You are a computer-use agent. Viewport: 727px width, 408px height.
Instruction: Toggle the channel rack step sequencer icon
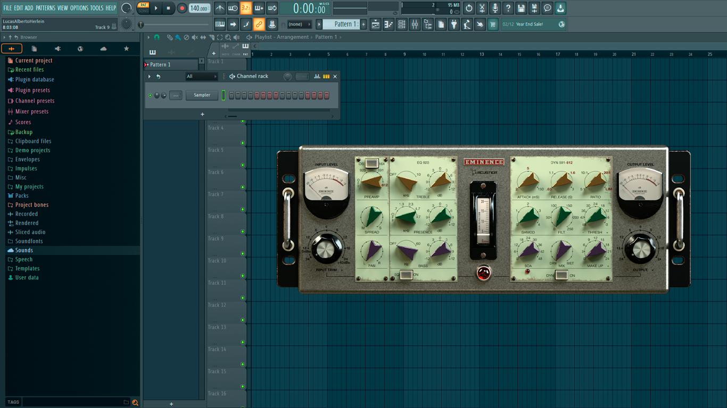[x=326, y=76]
